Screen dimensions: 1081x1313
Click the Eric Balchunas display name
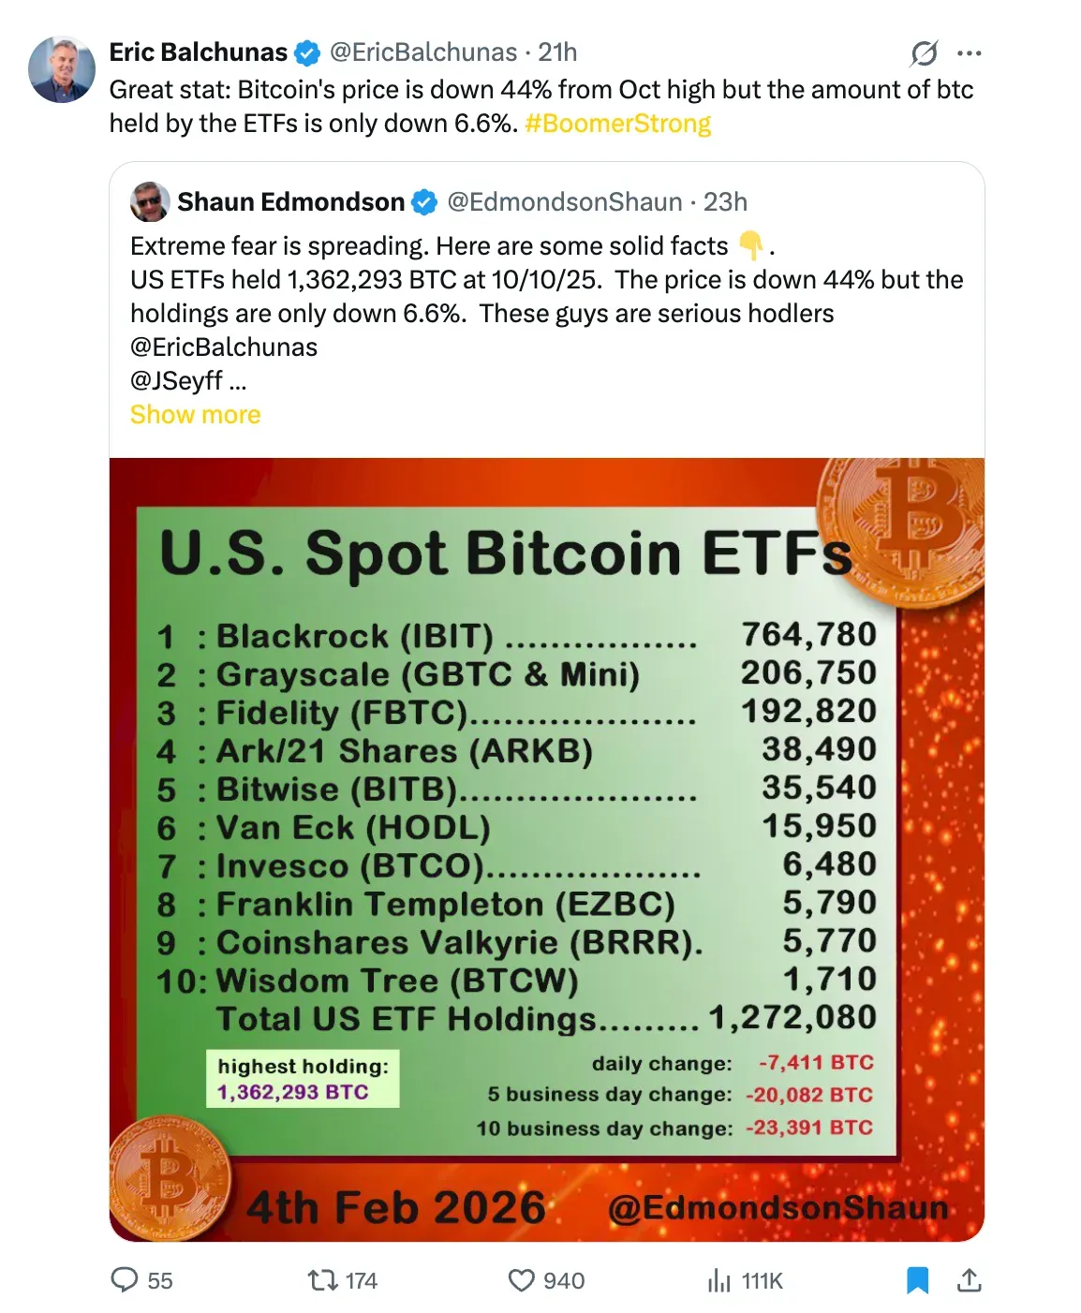198,52
